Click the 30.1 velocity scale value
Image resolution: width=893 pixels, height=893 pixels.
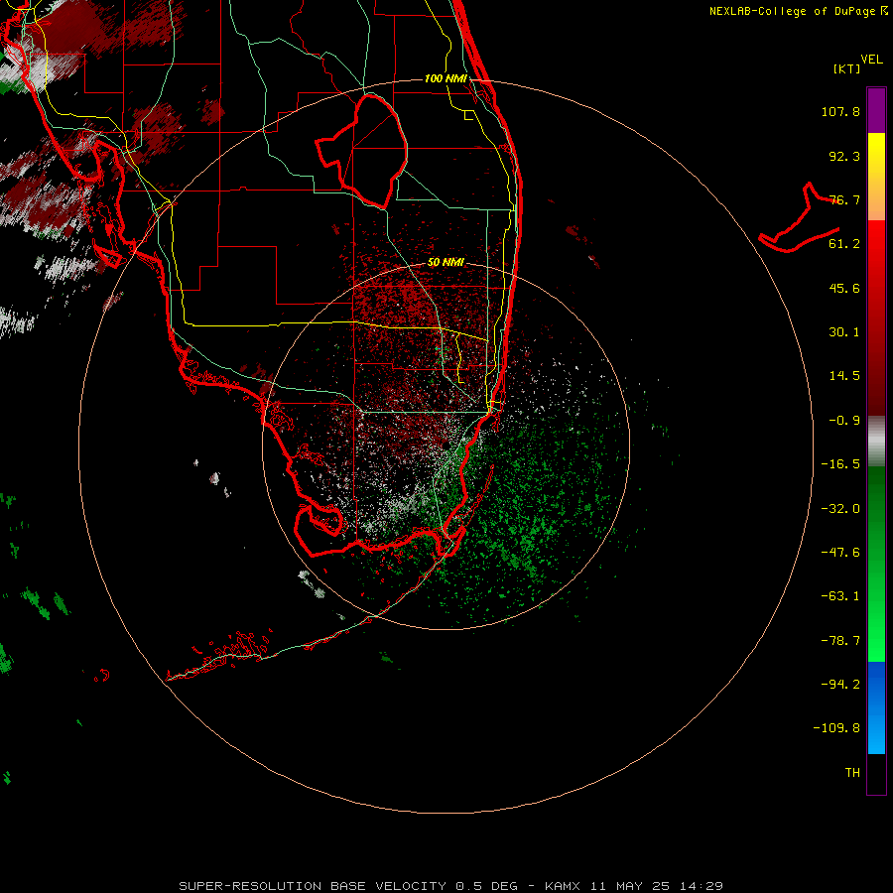(844, 332)
